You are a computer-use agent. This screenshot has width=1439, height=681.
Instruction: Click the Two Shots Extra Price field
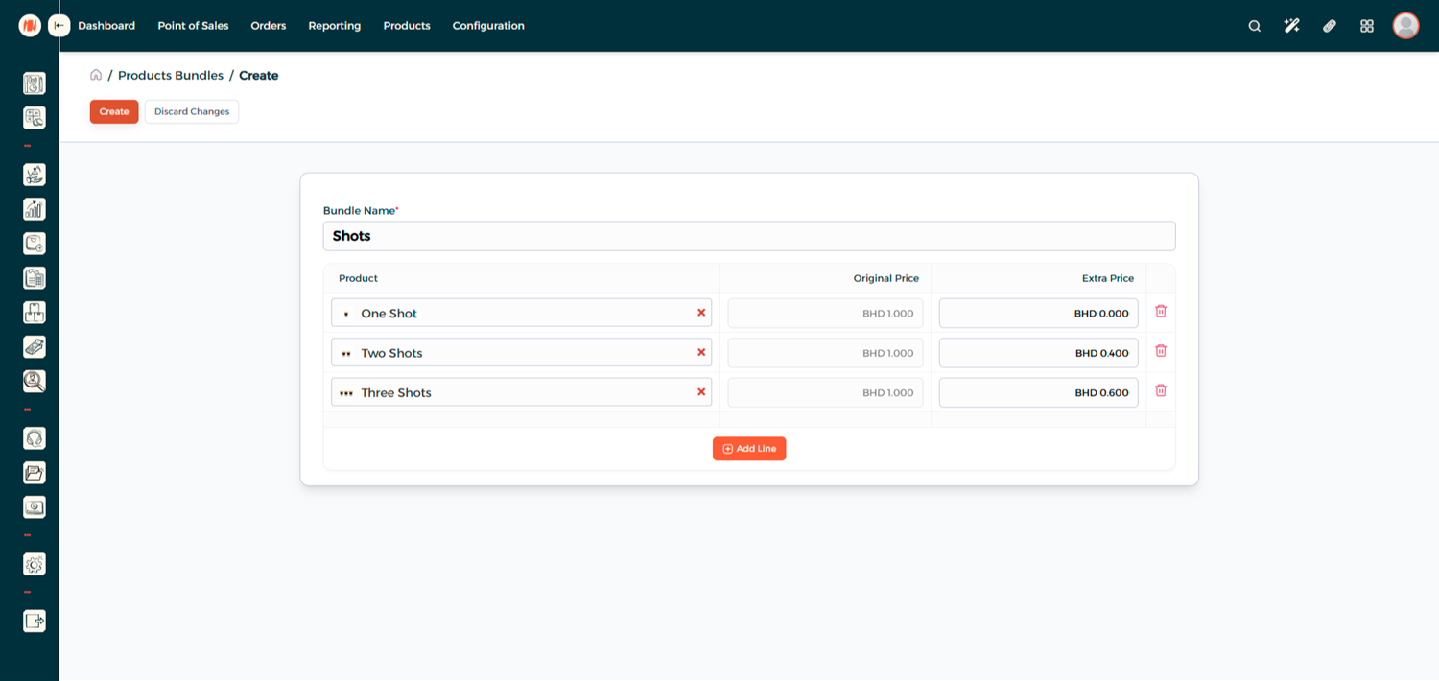click(x=1038, y=353)
